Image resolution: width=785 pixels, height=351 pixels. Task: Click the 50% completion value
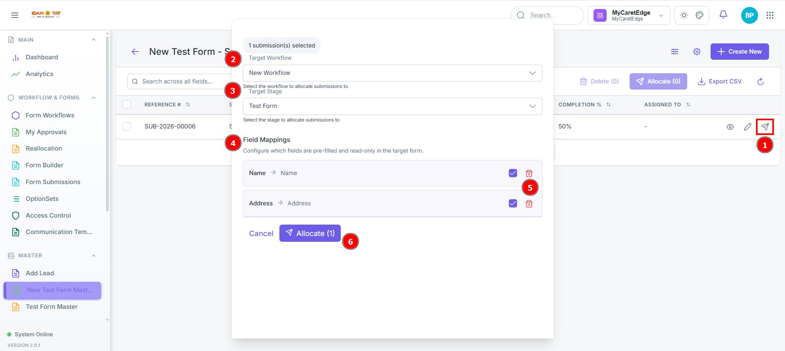(565, 126)
